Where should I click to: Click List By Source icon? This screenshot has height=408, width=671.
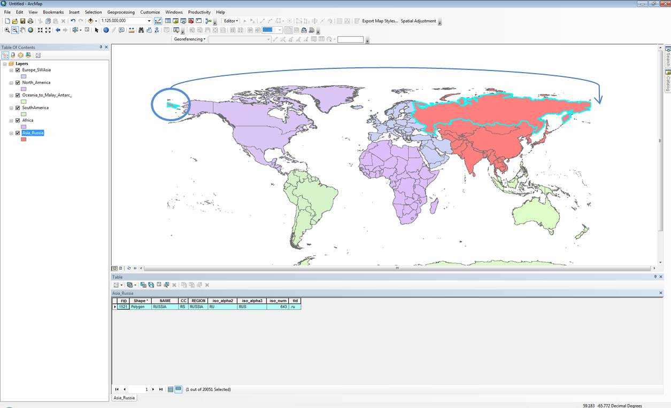pyautogui.click(x=13, y=55)
